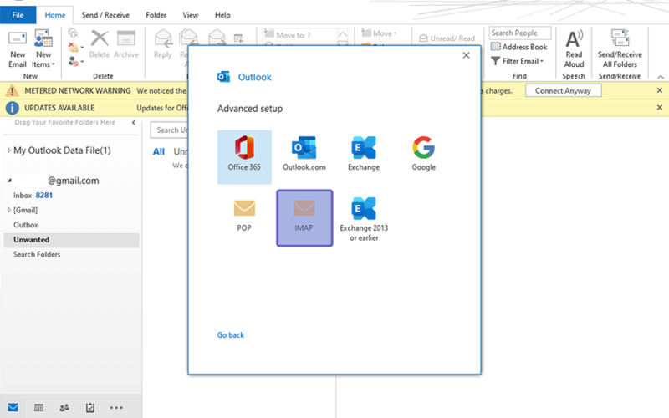Collapse the gmail.com account tree
The height and width of the screenshot is (418, 669).
point(9,181)
